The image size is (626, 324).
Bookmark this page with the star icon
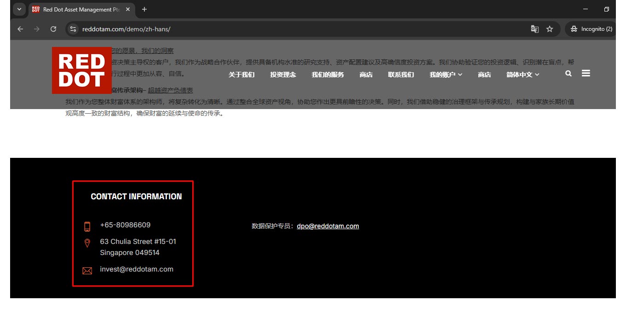tap(550, 29)
